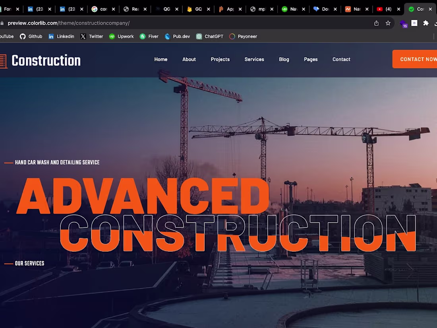Click the site security lock icon
This screenshot has height=328, width=437.
click(x=3, y=23)
